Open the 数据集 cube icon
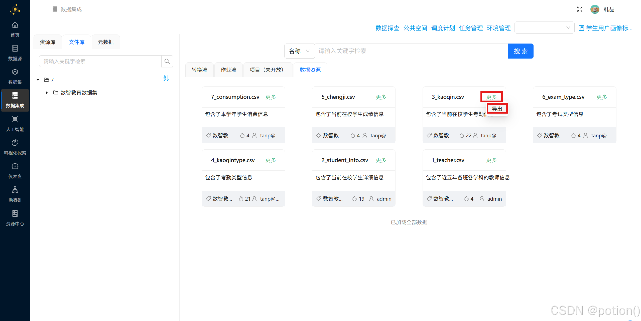The height and width of the screenshot is (321, 641). (x=15, y=72)
